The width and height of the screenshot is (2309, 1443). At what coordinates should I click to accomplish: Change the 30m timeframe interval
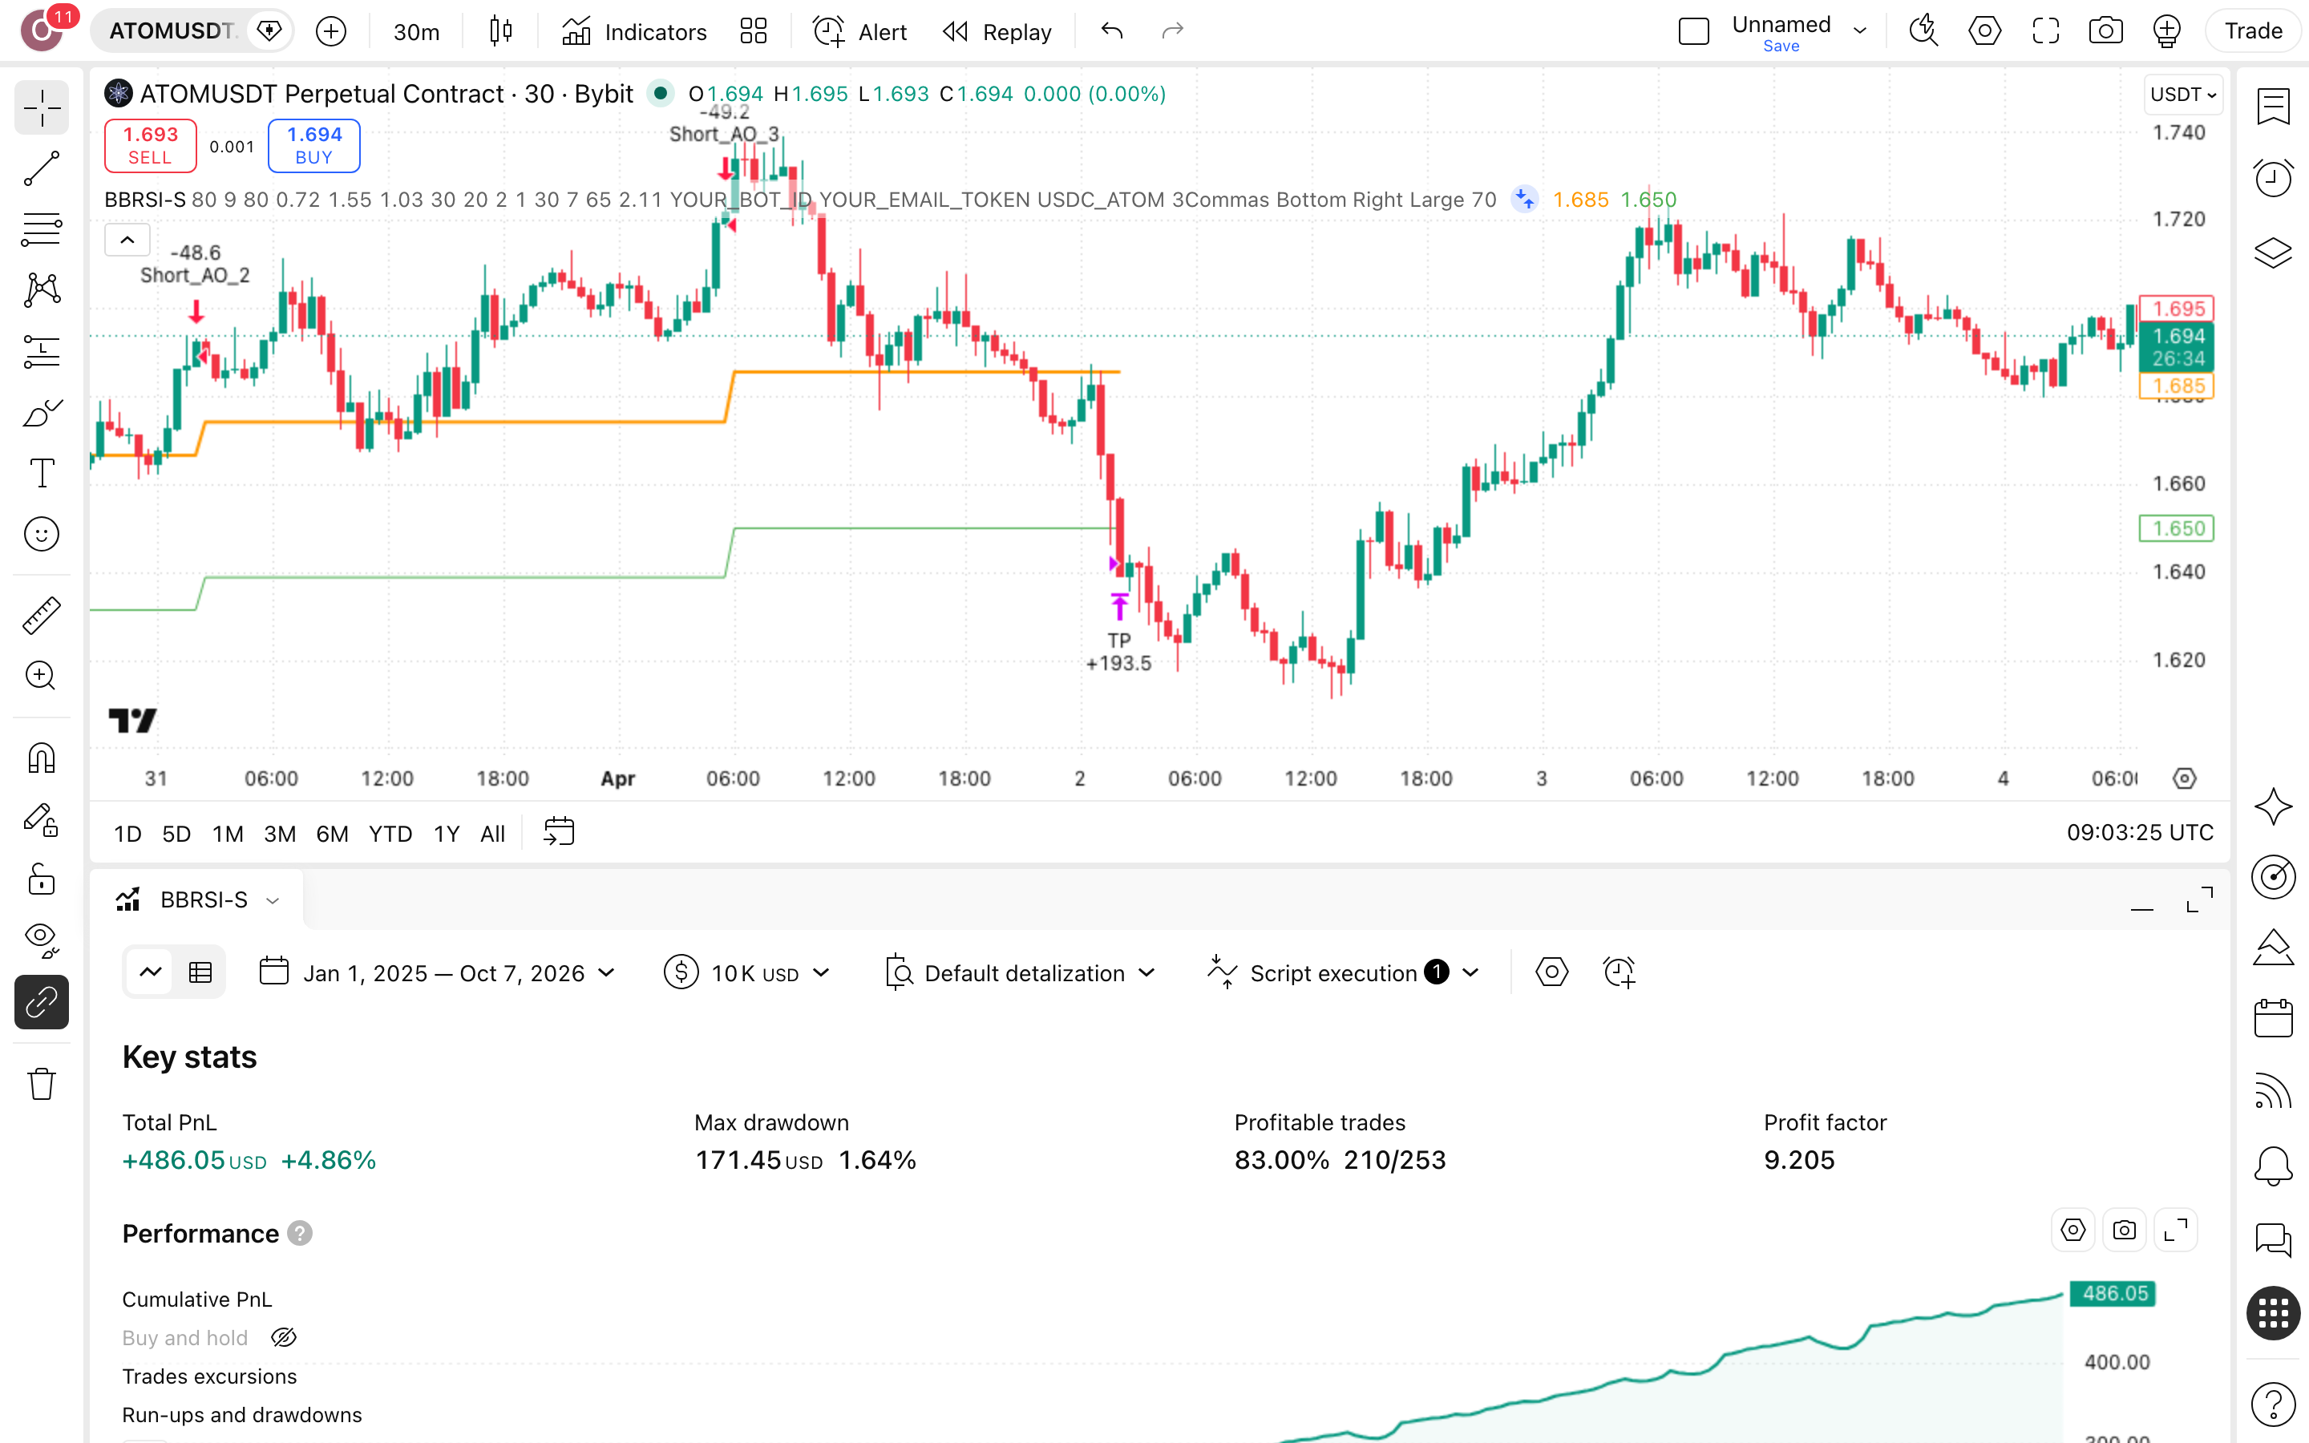click(x=416, y=31)
